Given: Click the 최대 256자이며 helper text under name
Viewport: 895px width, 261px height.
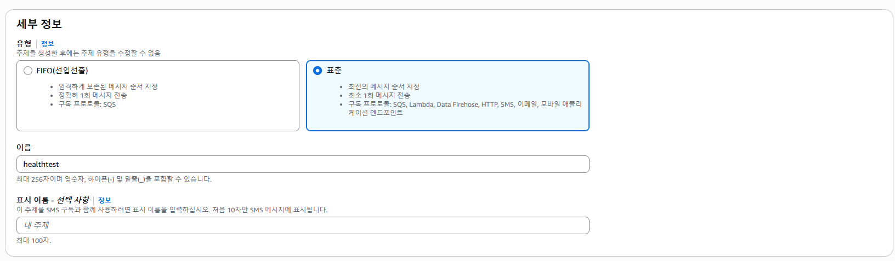Looking at the screenshot, I should tap(114, 179).
